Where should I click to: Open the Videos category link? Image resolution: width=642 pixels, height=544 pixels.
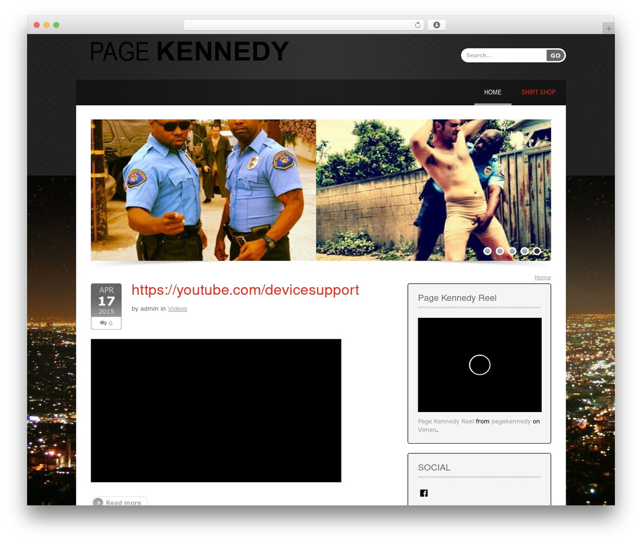pos(177,309)
